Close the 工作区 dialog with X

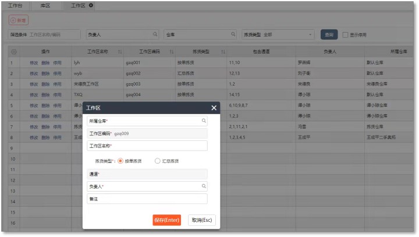coord(214,108)
